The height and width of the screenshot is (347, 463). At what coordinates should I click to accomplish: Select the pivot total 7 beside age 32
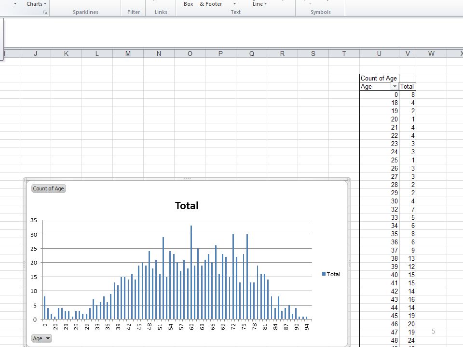coord(408,210)
